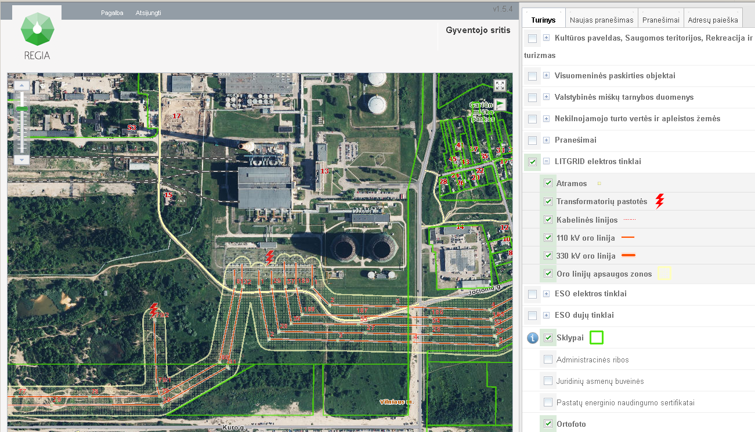Image resolution: width=755 pixels, height=432 pixels.
Task: Check the ESO dujų tinklai checkbox
Action: tap(532, 315)
